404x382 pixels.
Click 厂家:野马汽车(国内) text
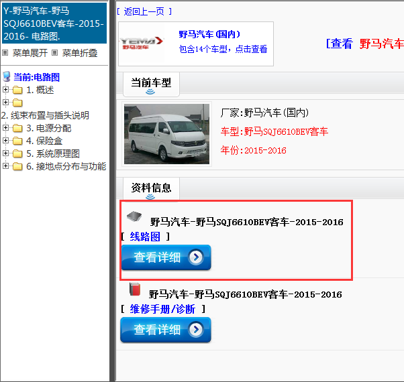pyautogui.click(x=264, y=113)
